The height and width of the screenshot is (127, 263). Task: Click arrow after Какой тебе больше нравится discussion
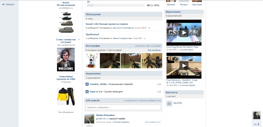click(x=149, y=28)
